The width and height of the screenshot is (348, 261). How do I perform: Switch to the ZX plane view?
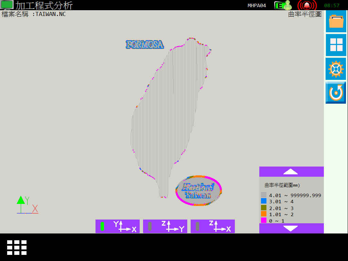click(213, 226)
